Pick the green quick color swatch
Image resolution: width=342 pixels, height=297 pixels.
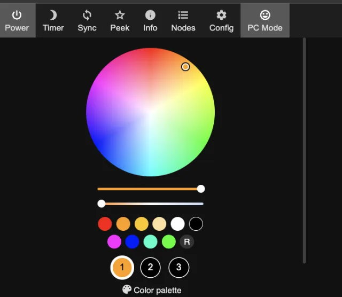coord(169,241)
